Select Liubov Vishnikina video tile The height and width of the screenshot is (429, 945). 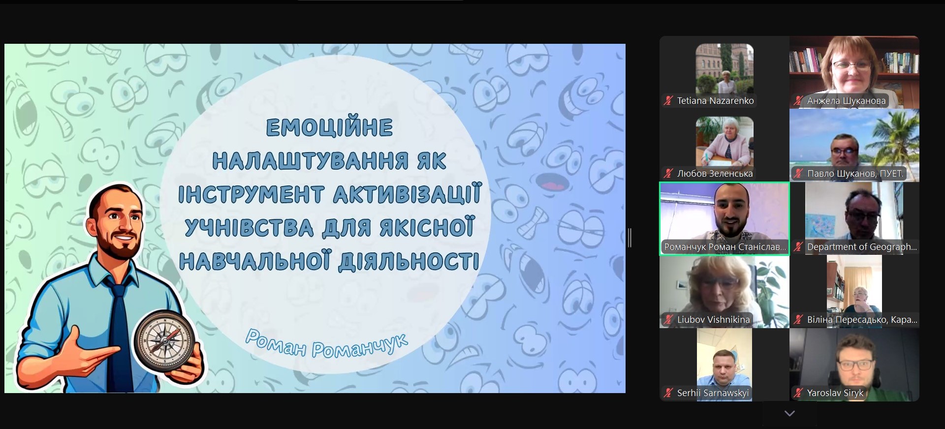pyautogui.click(x=724, y=291)
